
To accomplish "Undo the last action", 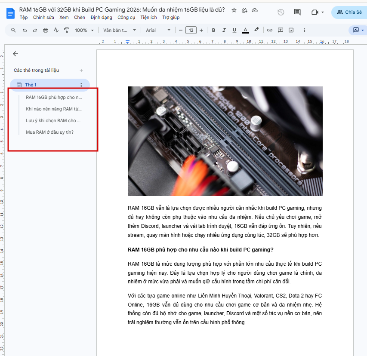I will pos(25,30).
